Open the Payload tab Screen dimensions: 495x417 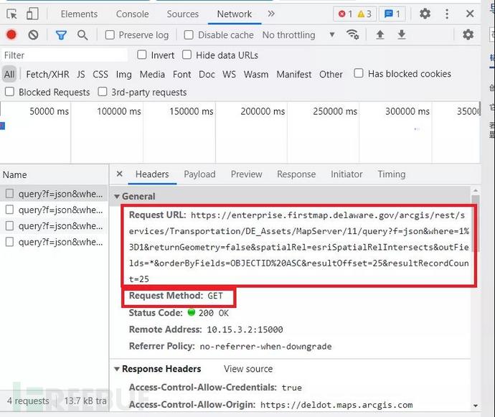coord(199,174)
